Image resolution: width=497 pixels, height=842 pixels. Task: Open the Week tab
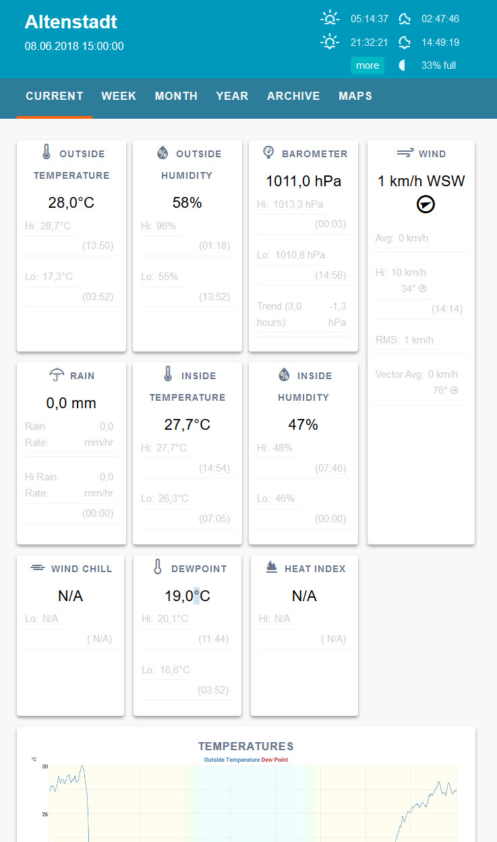(x=119, y=96)
